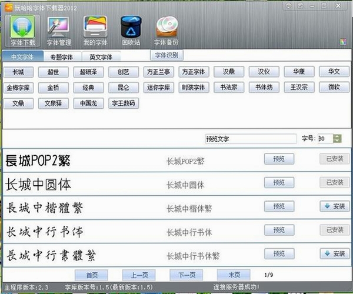Decrease font size with down arrow
This screenshot has height=294, width=353.
click(x=337, y=141)
